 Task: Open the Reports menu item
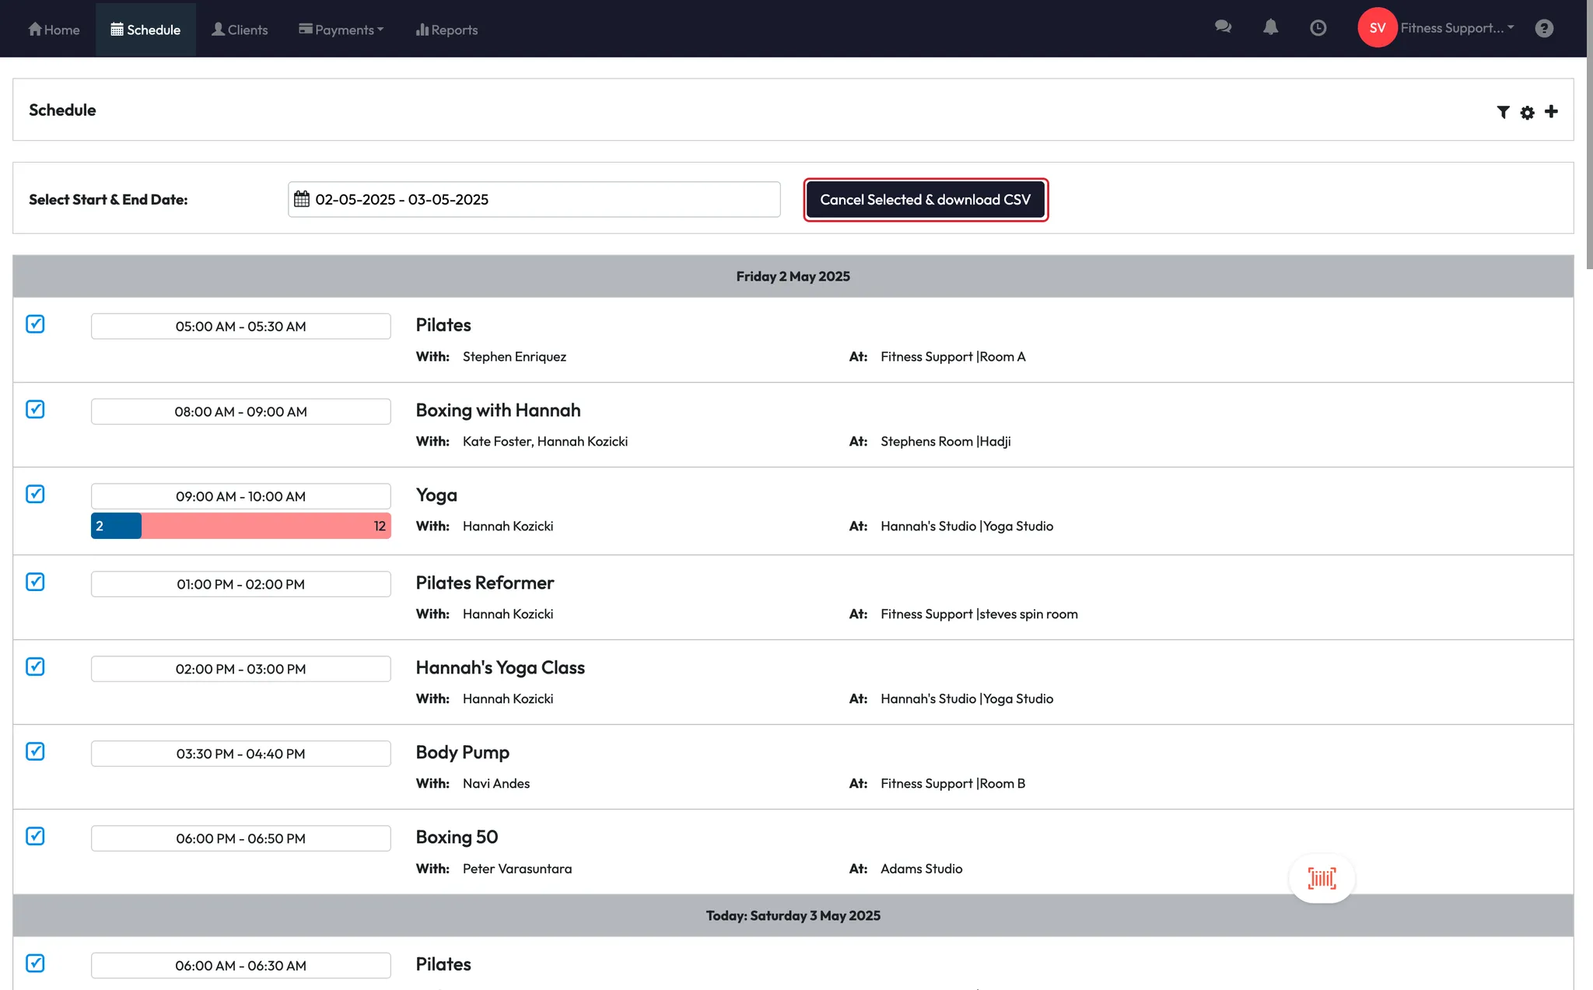pos(446,30)
